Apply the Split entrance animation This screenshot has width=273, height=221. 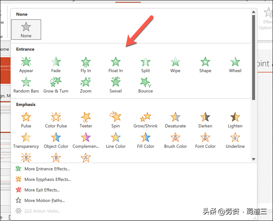145,65
